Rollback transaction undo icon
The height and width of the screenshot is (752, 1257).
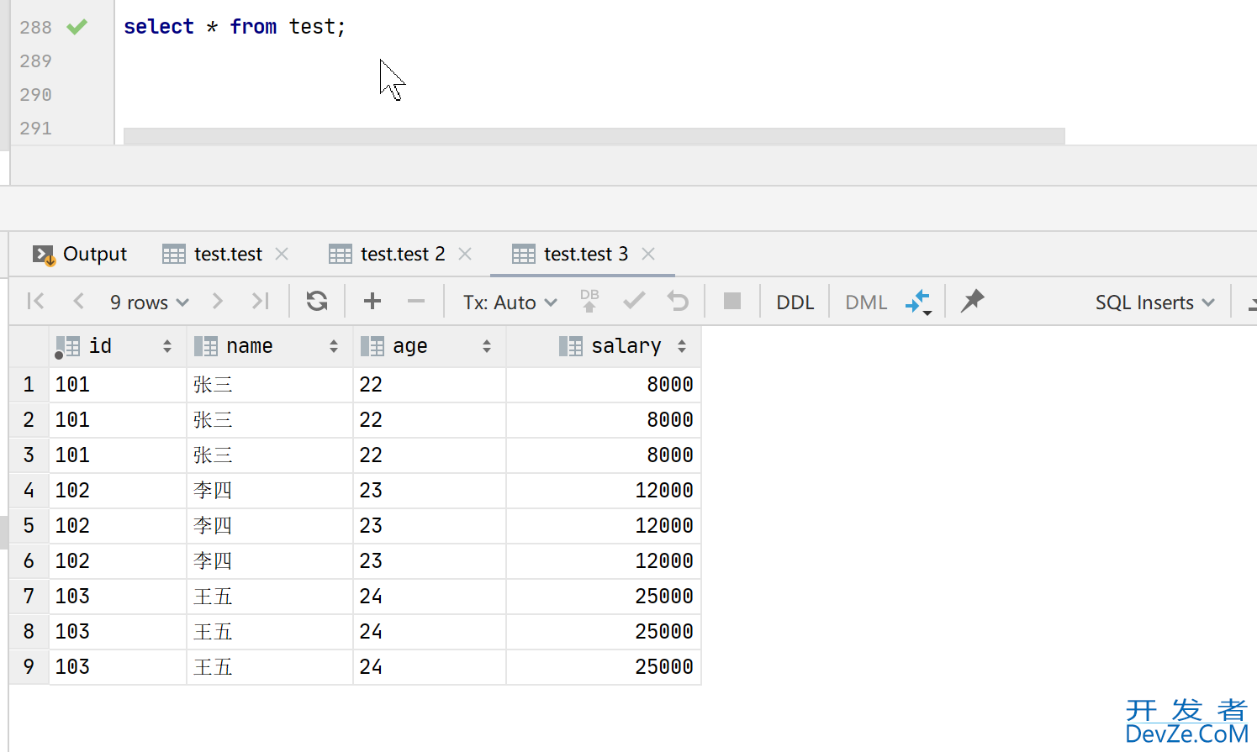tap(678, 301)
